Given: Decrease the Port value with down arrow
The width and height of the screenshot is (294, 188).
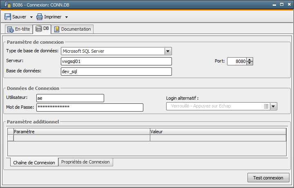Looking at the screenshot, I should pos(249,63).
